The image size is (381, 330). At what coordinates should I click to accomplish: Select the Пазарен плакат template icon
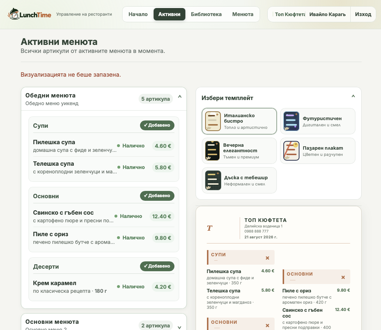(291, 151)
